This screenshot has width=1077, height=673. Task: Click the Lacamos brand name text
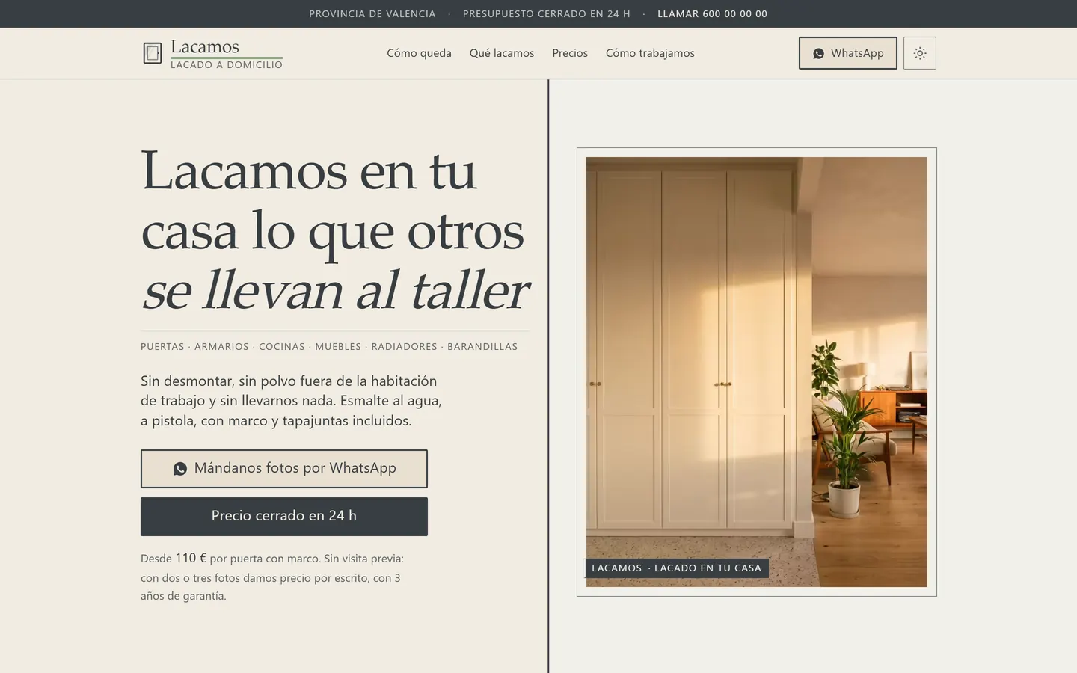point(205,46)
